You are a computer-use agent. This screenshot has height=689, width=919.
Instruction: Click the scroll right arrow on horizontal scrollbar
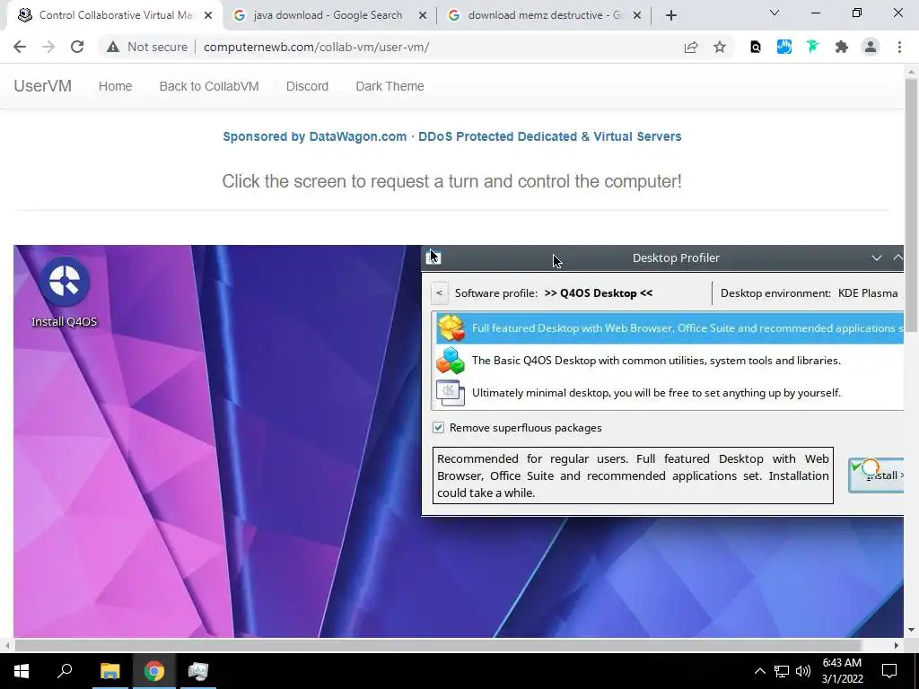click(x=897, y=645)
